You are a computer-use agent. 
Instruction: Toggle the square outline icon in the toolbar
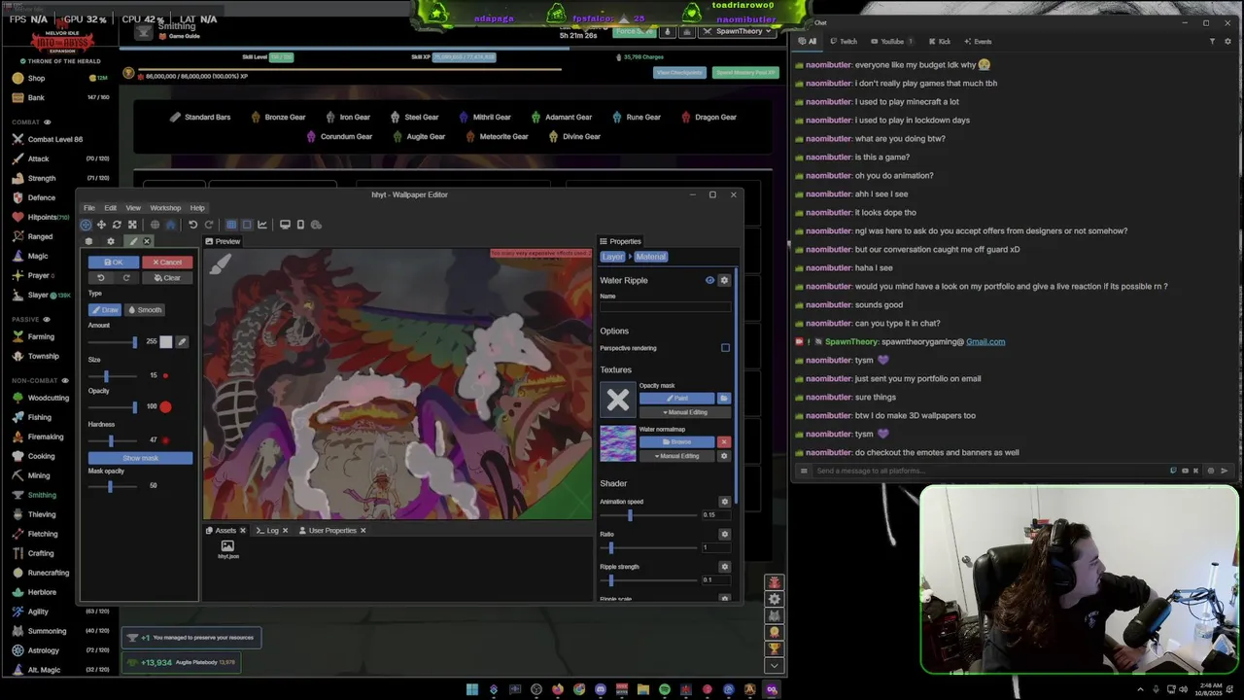pyautogui.click(x=247, y=225)
